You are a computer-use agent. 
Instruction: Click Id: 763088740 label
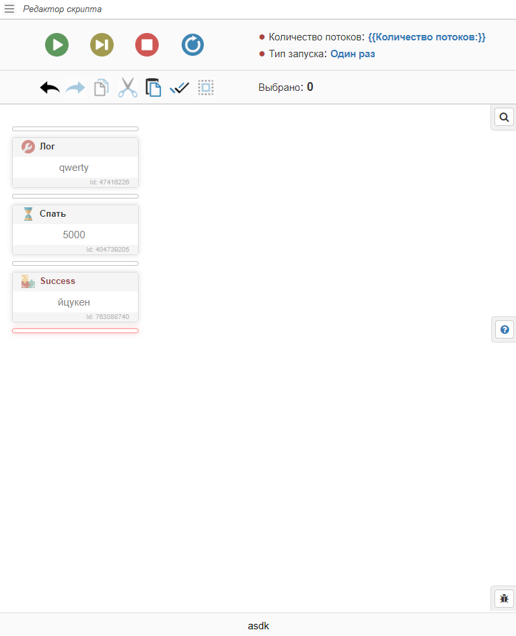point(108,317)
